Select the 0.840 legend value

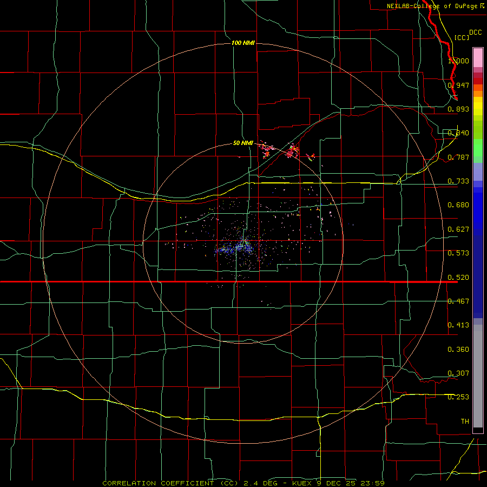click(458, 133)
